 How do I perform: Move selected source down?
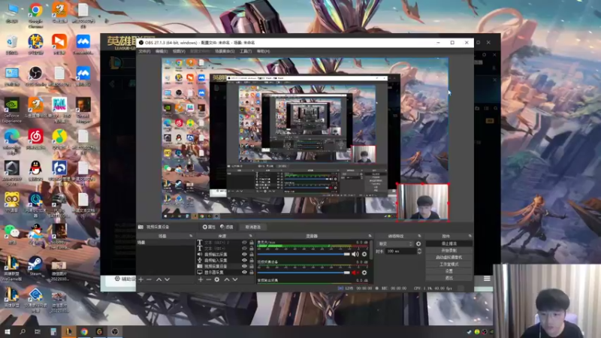(235, 279)
